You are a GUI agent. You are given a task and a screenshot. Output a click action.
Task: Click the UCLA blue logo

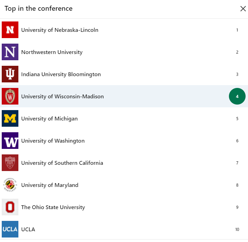[x=10, y=229]
